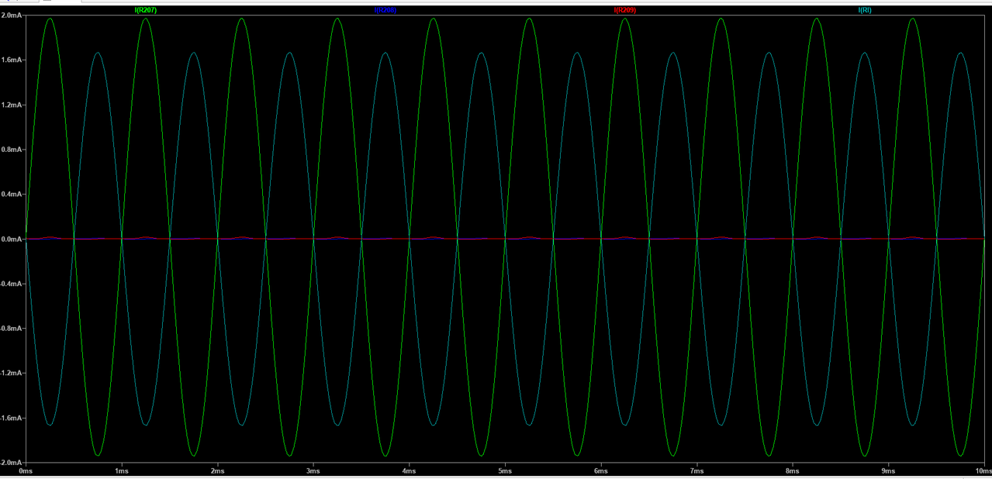992x479 pixels.
Task: Click the 1.6mA vertical axis label
Action: point(12,60)
